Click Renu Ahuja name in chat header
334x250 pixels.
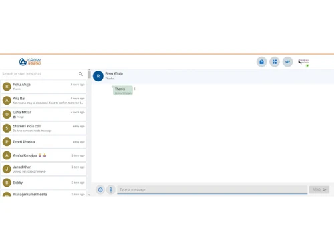click(x=114, y=73)
